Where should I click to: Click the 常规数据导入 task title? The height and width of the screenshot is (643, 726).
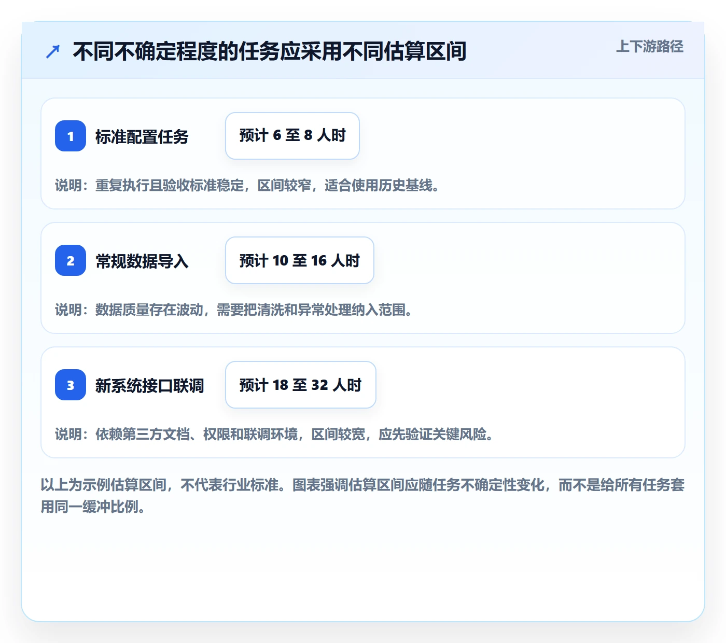[142, 261]
